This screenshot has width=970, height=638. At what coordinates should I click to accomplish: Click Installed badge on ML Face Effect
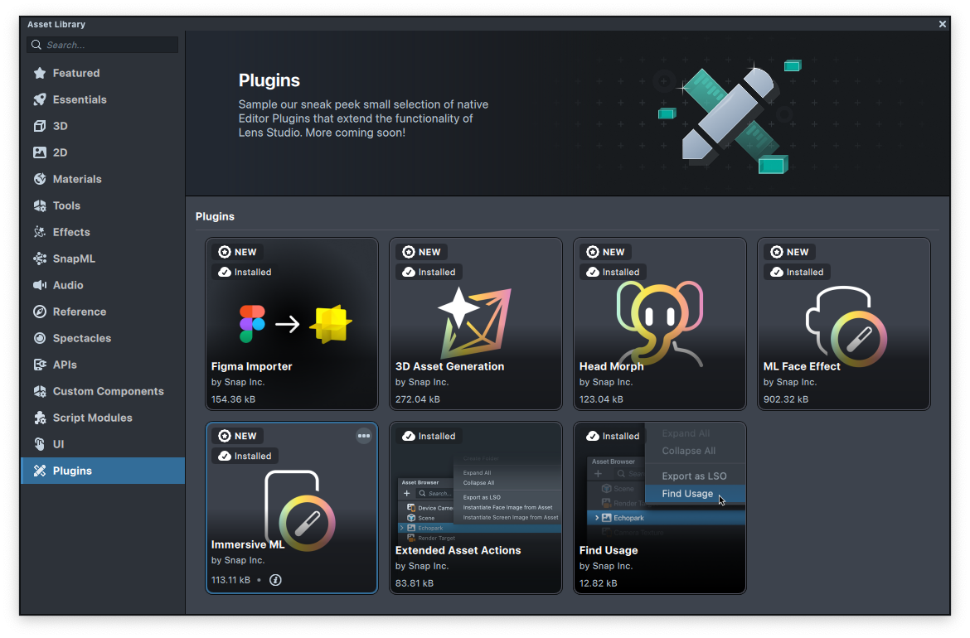pyautogui.click(x=798, y=272)
